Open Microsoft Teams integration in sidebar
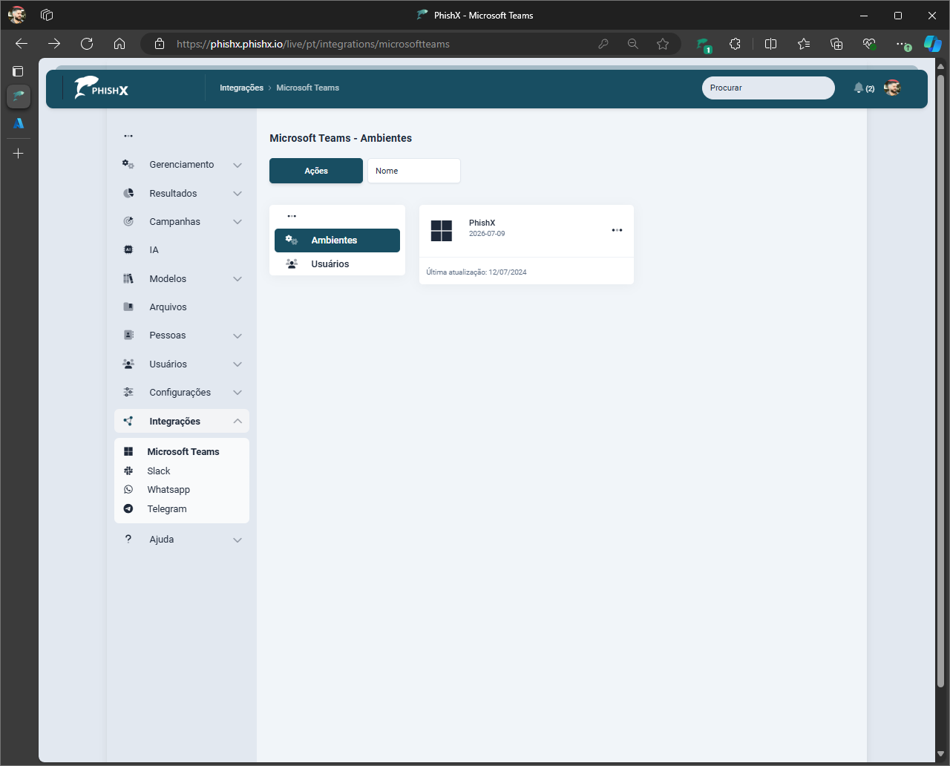Viewport: 950px width, 766px height. [182, 451]
